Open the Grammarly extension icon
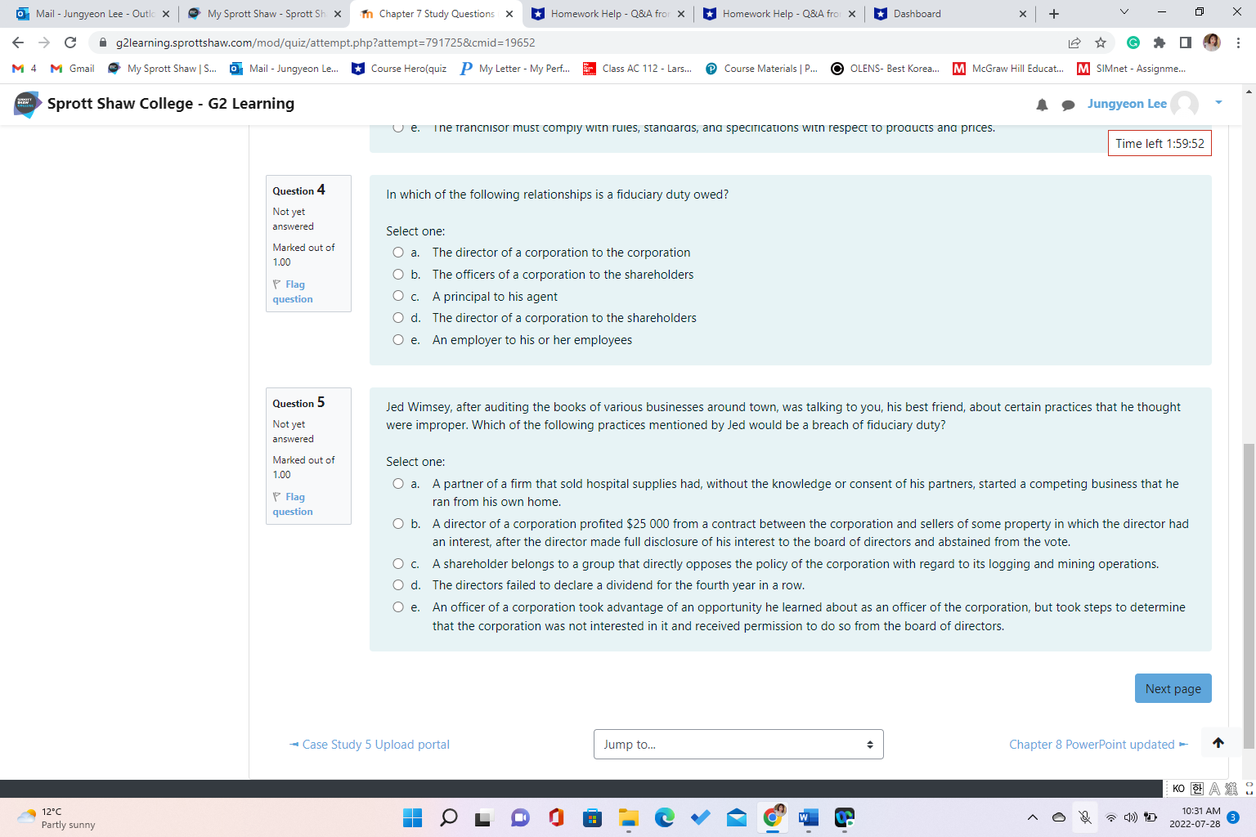The width and height of the screenshot is (1256, 837). (1133, 43)
